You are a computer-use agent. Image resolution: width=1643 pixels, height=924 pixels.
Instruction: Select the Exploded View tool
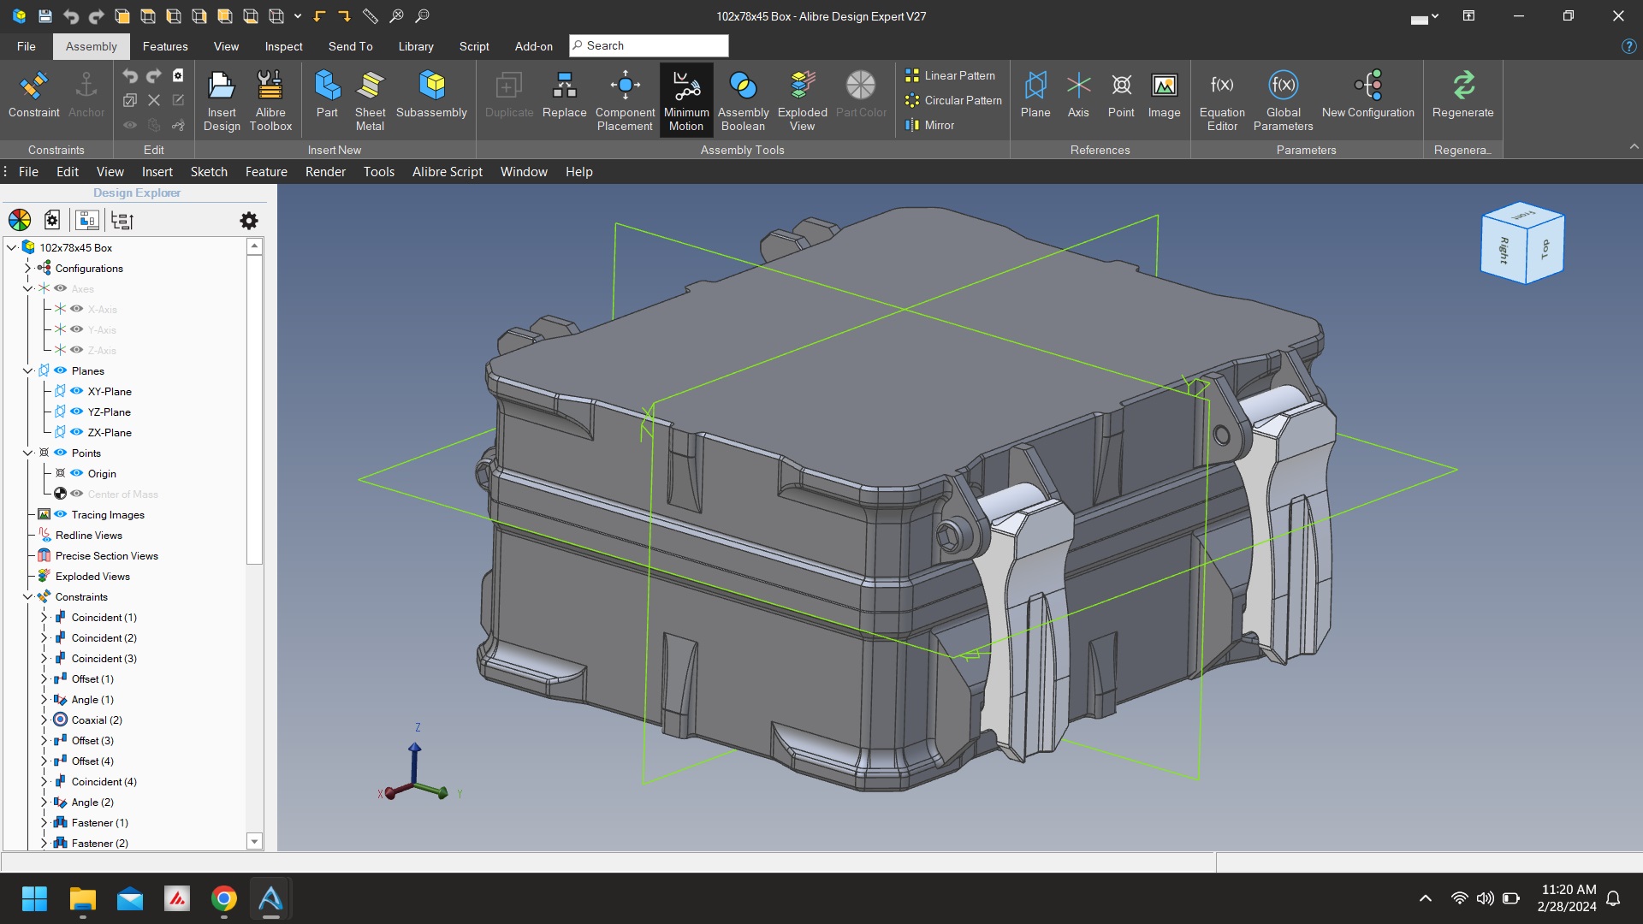[x=802, y=100]
